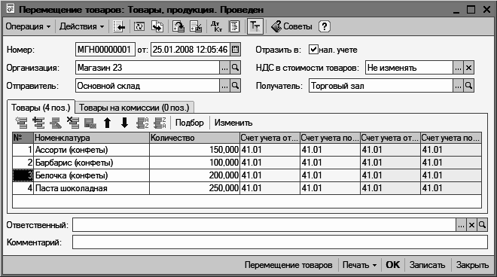Click the Перемещение товаров print button

(x=288, y=265)
